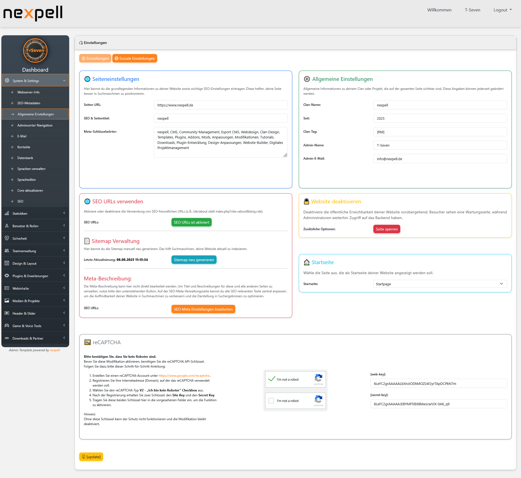
Task: Select the Benutzer & Rollen user icon
Action: (x=7, y=226)
